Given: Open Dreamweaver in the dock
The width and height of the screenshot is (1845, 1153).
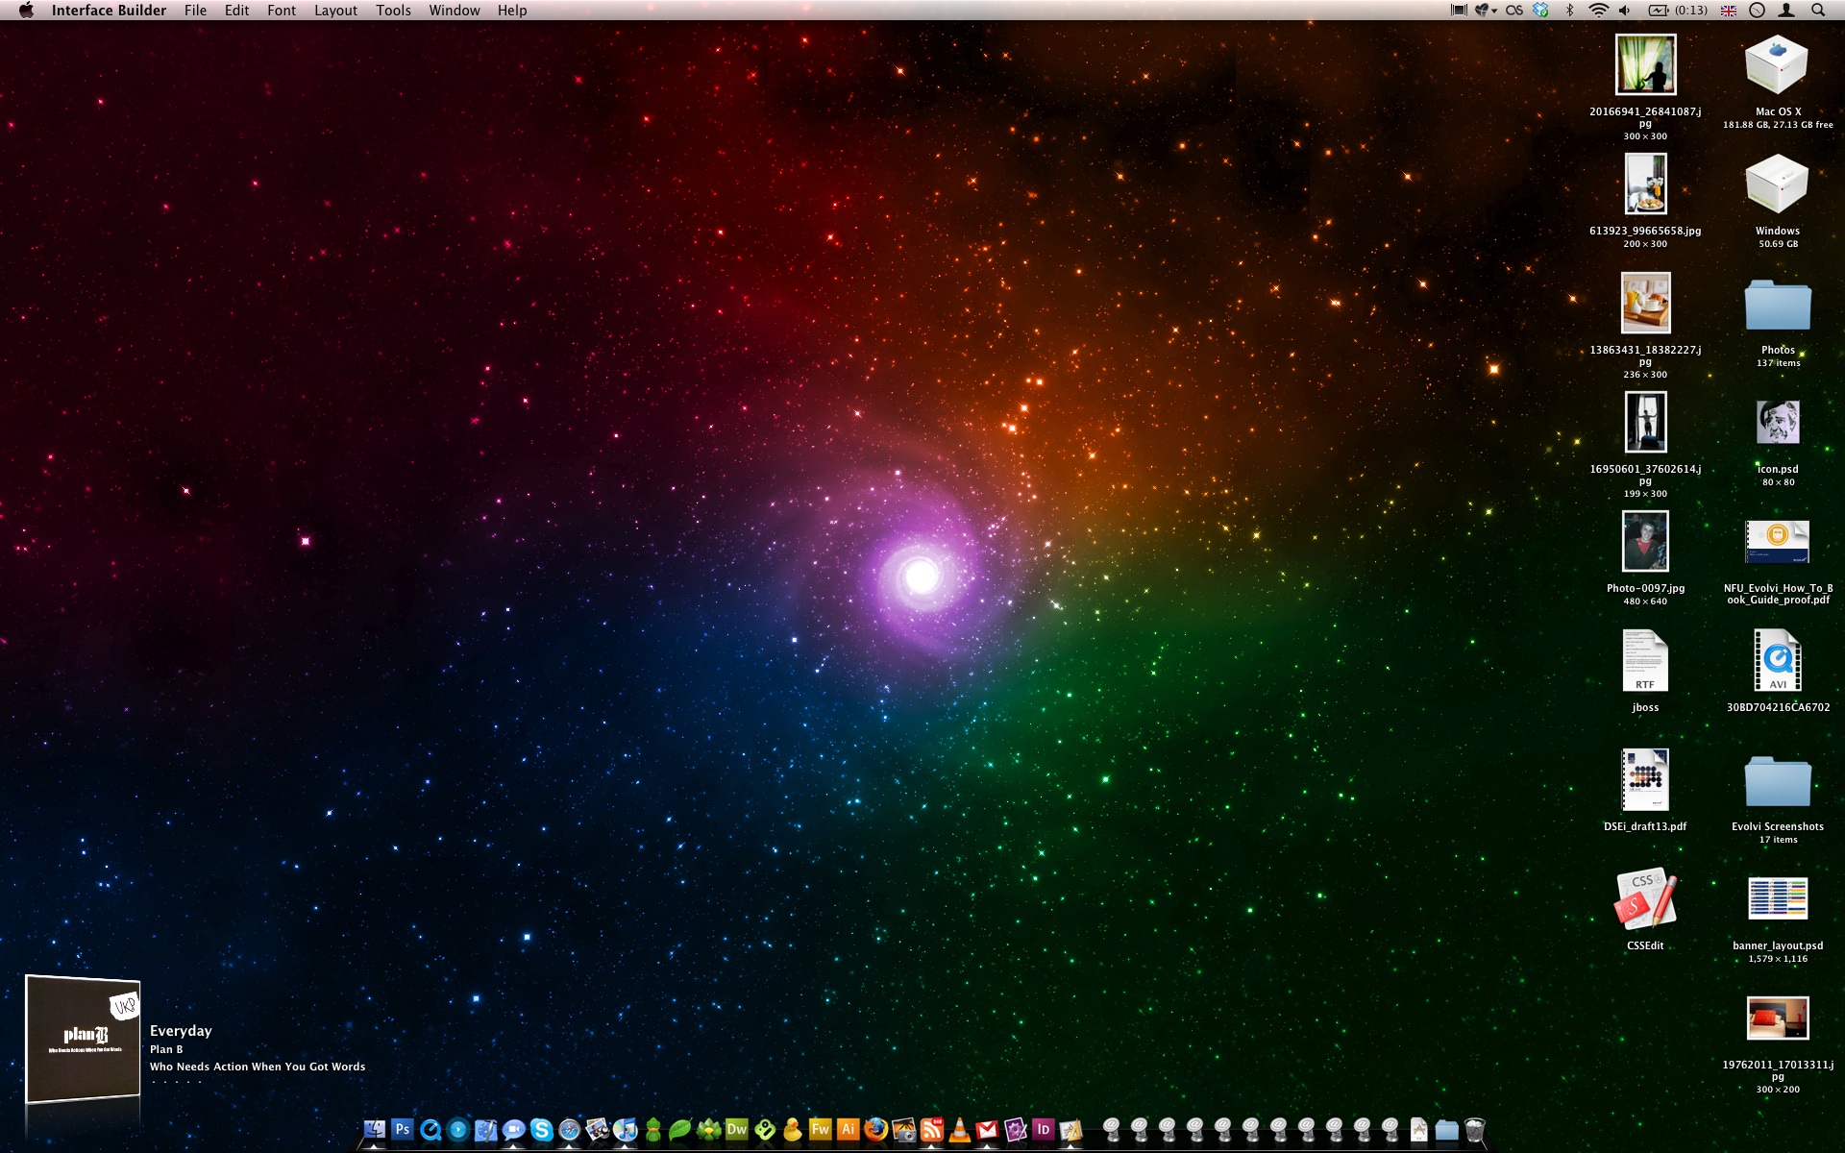Looking at the screenshot, I should pos(736,1130).
